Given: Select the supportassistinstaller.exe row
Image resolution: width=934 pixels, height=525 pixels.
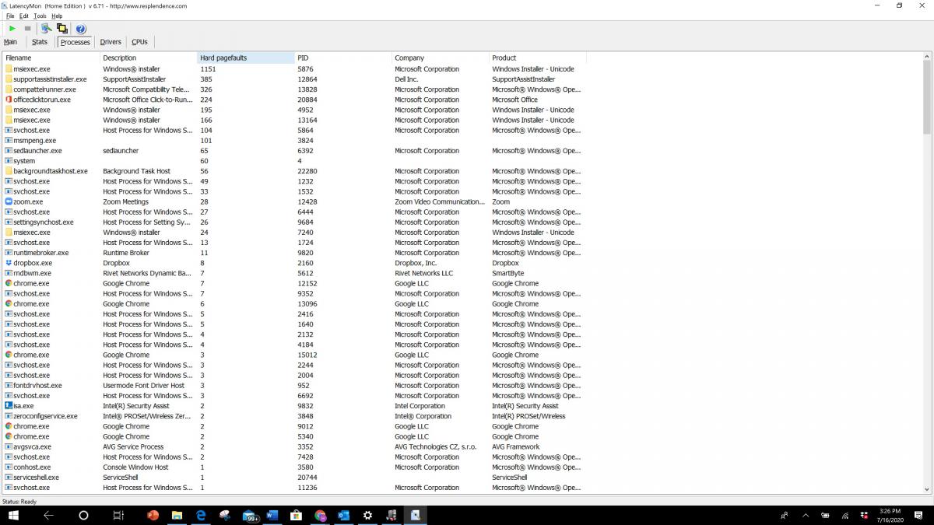Looking at the screenshot, I should click(295, 79).
